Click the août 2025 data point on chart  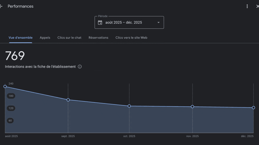pyautogui.click(x=5, y=86)
